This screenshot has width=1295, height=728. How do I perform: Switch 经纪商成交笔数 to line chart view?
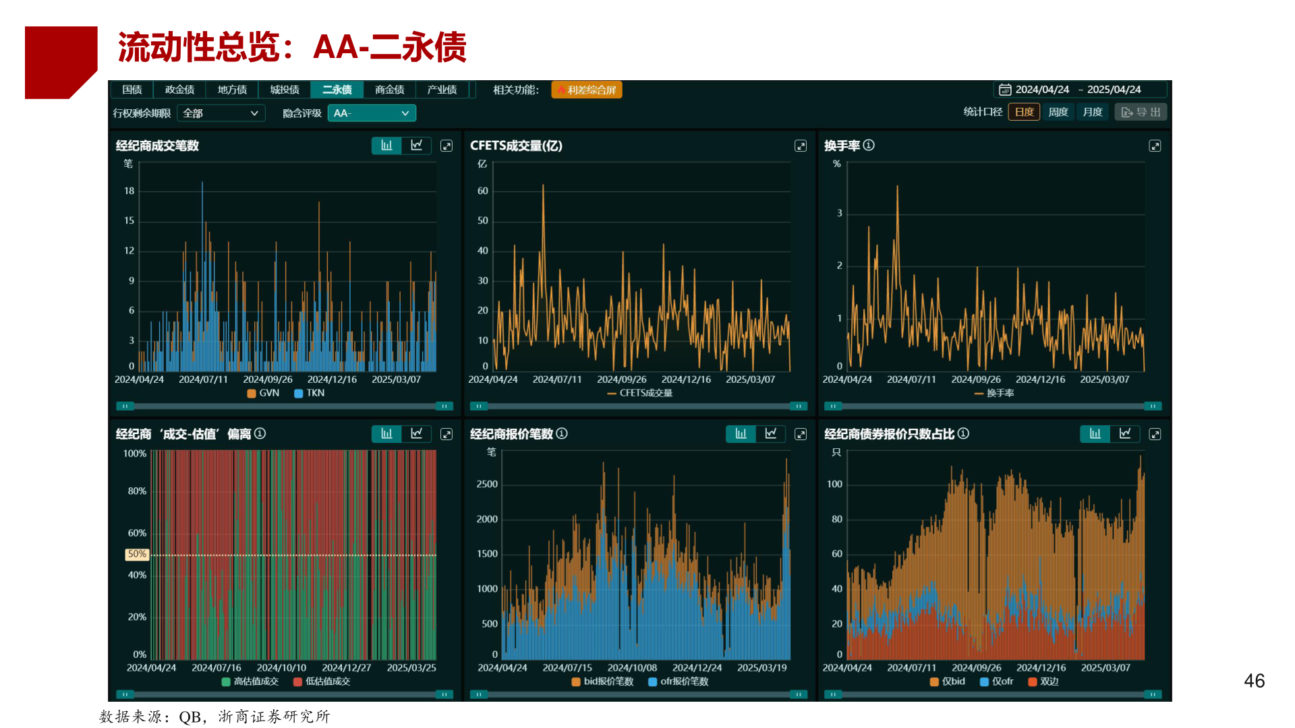tap(417, 146)
